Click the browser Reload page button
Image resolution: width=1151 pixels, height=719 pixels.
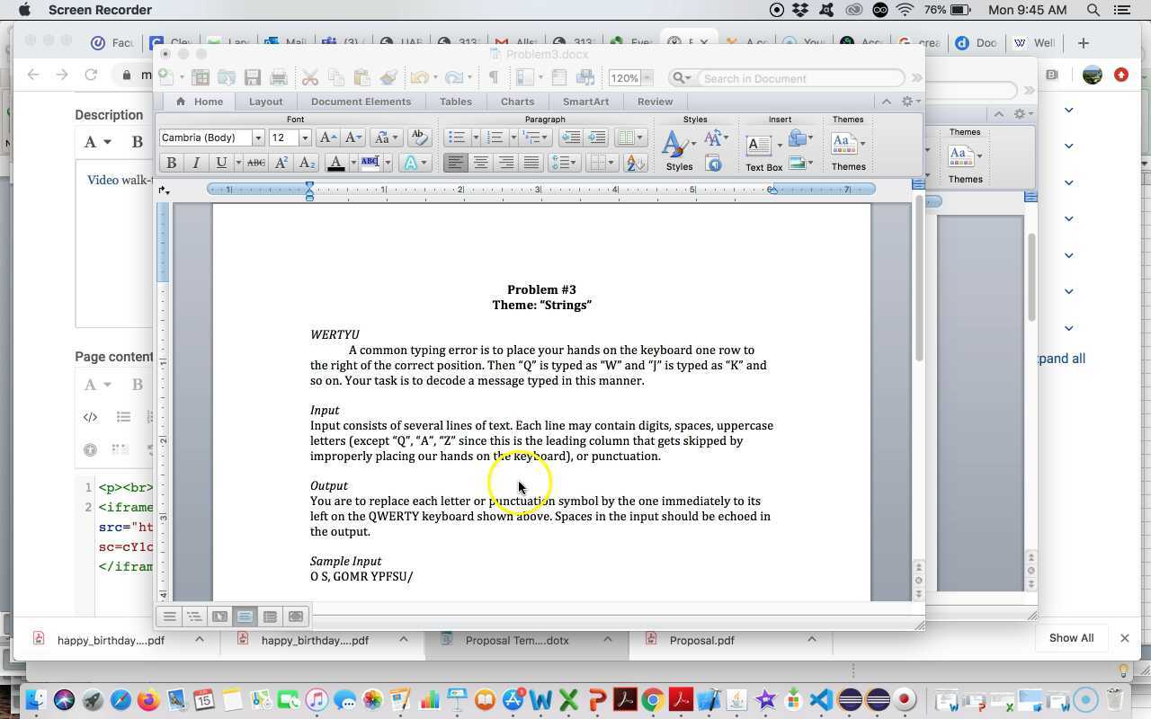(x=91, y=75)
